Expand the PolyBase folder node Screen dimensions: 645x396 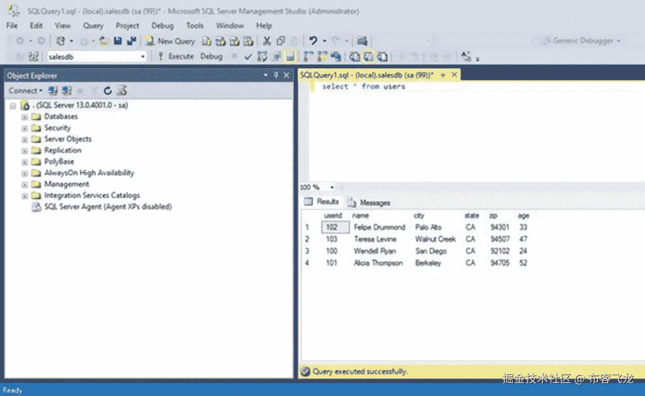pos(25,162)
